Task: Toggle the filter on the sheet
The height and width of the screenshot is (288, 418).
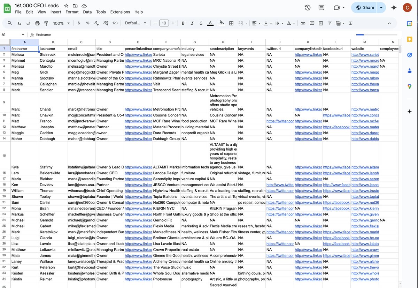Action: tap(330, 23)
